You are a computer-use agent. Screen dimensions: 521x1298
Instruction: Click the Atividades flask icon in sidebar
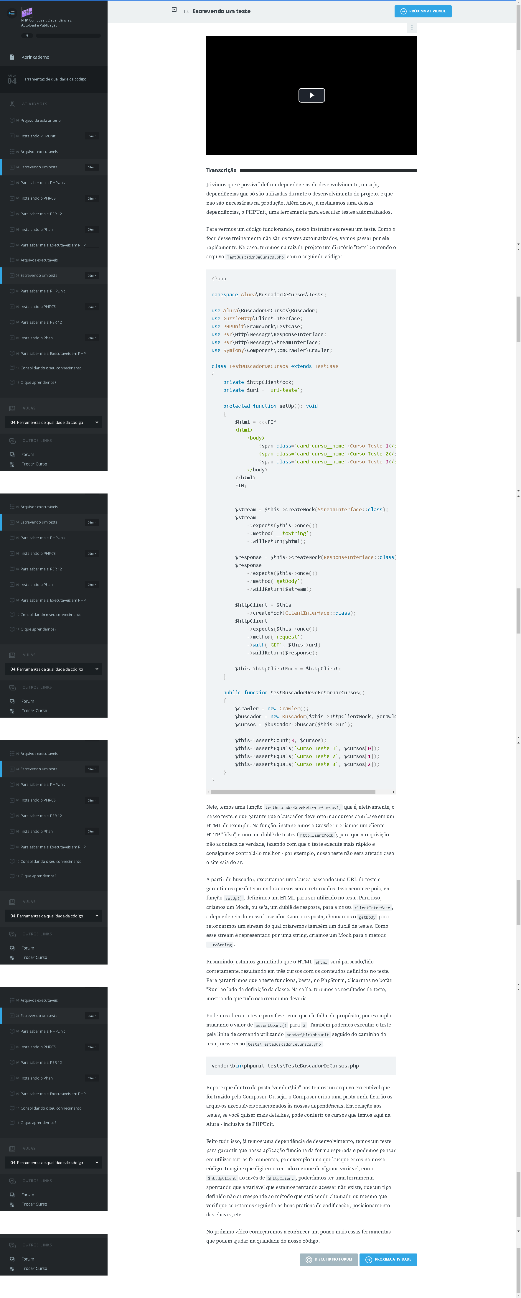12,104
